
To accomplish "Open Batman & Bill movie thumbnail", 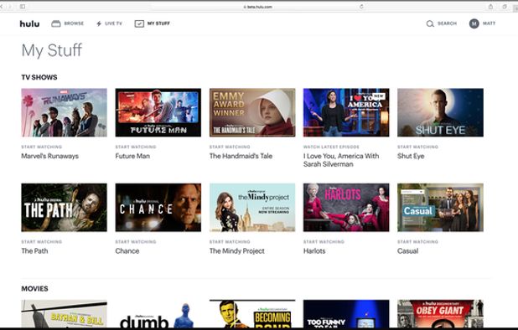I will pyautogui.click(x=64, y=314).
